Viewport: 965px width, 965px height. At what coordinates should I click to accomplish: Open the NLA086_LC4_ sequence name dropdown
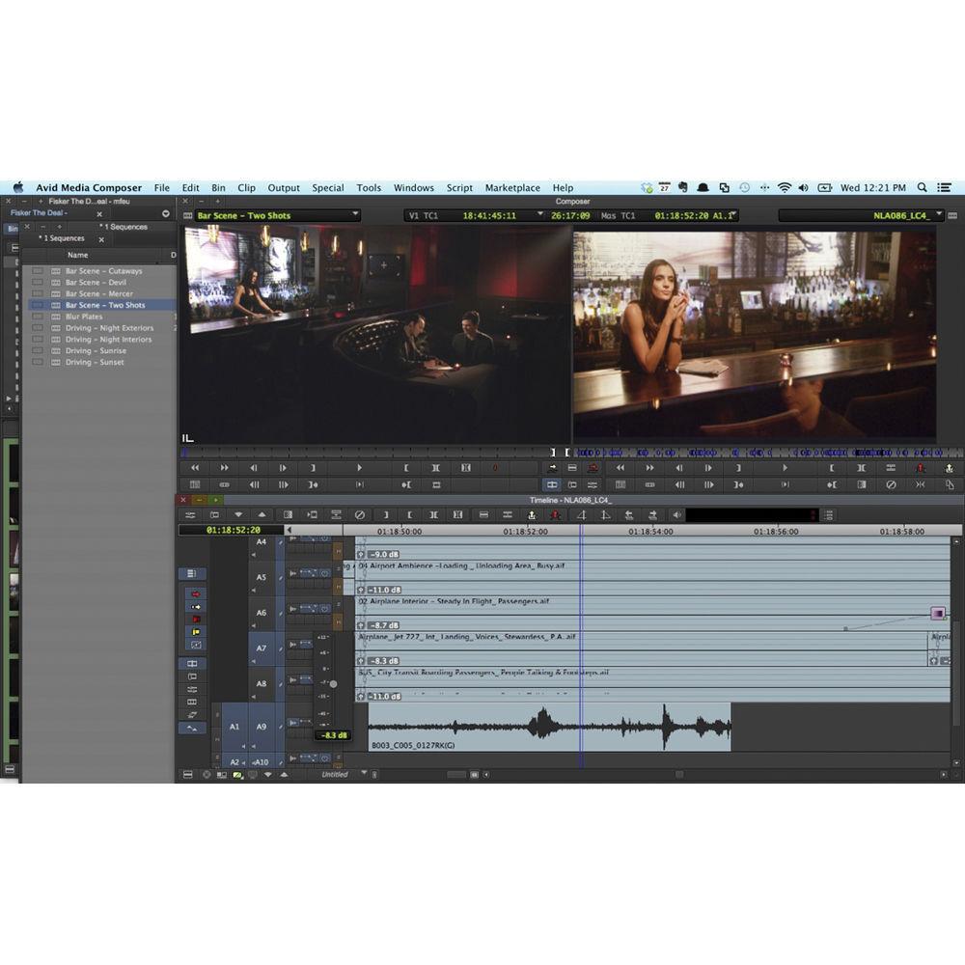tap(905, 215)
